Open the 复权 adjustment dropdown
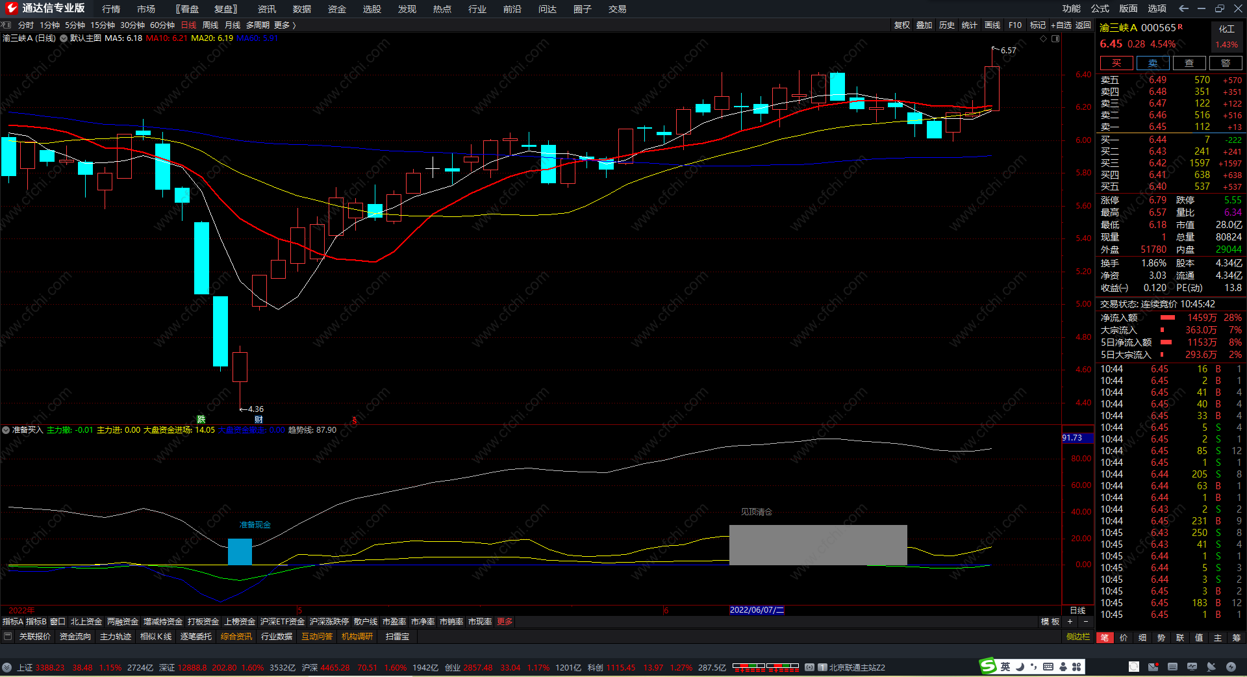 (x=902, y=25)
